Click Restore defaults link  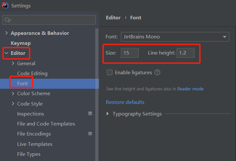coord(125,102)
